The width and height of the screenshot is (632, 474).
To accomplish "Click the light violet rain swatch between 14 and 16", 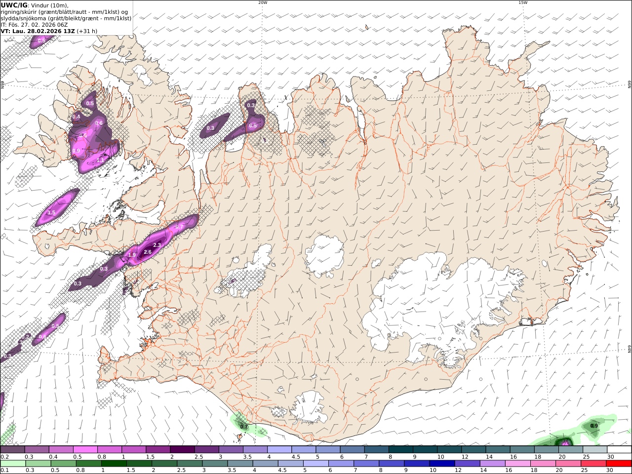I will coord(492,464).
